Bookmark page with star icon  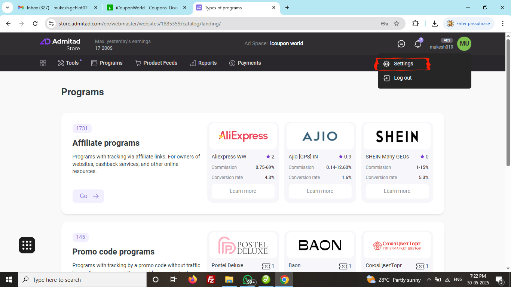397,24
